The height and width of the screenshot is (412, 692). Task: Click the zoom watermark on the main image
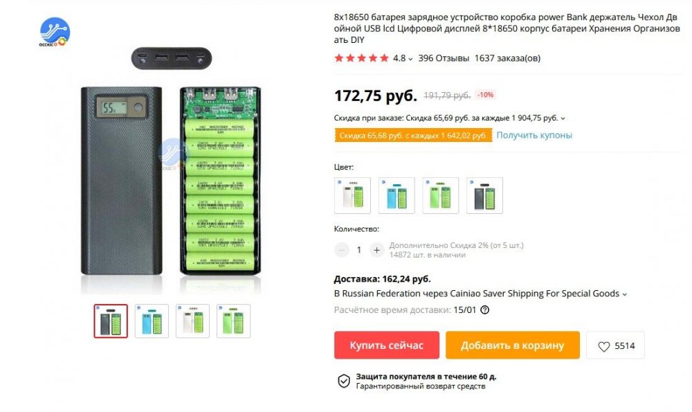coord(170,149)
